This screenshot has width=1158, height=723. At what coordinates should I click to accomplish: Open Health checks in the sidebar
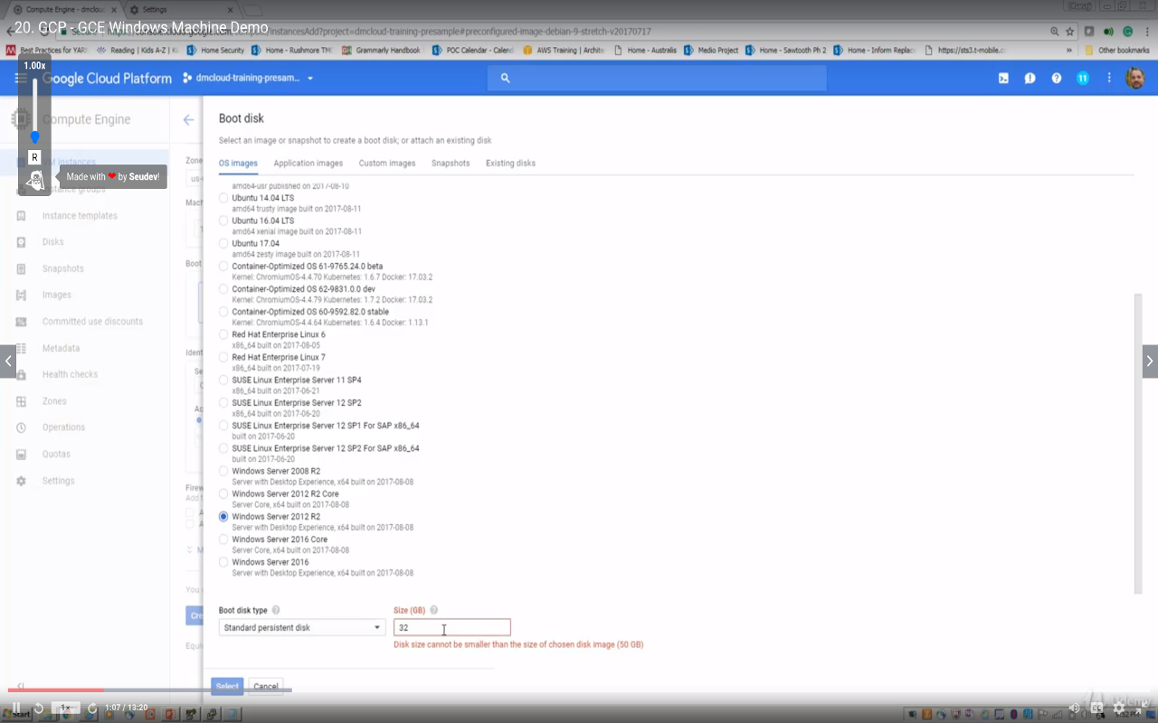pos(70,374)
